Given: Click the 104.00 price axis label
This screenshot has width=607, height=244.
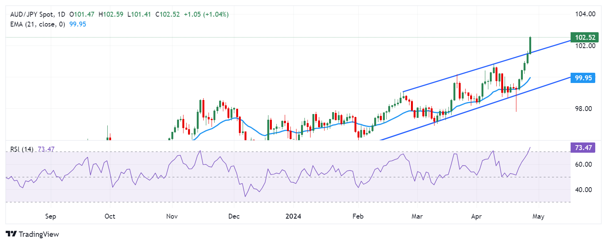Looking at the screenshot, I should click(x=585, y=14).
